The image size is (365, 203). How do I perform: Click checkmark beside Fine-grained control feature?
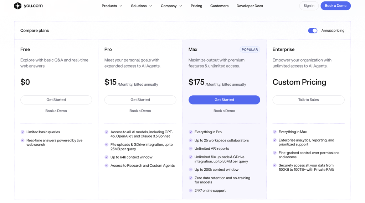(x=274, y=153)
